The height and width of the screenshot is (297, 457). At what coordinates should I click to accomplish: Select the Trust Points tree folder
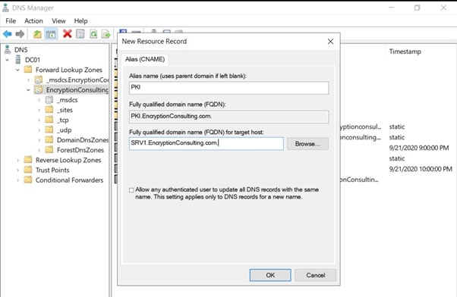pyautogui.click(x=52, y=170)
